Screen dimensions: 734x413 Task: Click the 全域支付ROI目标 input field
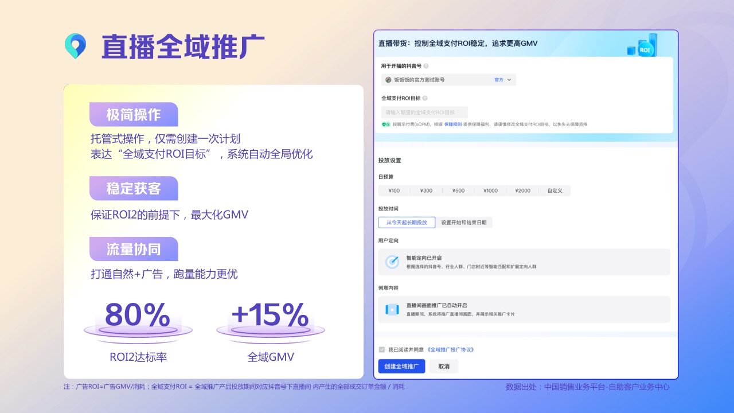pos(424,112)
